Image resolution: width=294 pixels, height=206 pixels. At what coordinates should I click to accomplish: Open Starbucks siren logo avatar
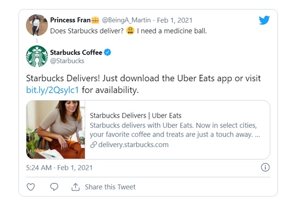tap(37, 56)
